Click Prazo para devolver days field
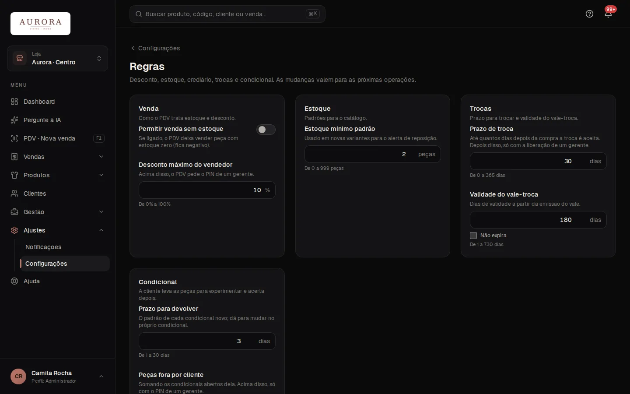This screenshot has height=394, width=630. click(x=207, y=341)
